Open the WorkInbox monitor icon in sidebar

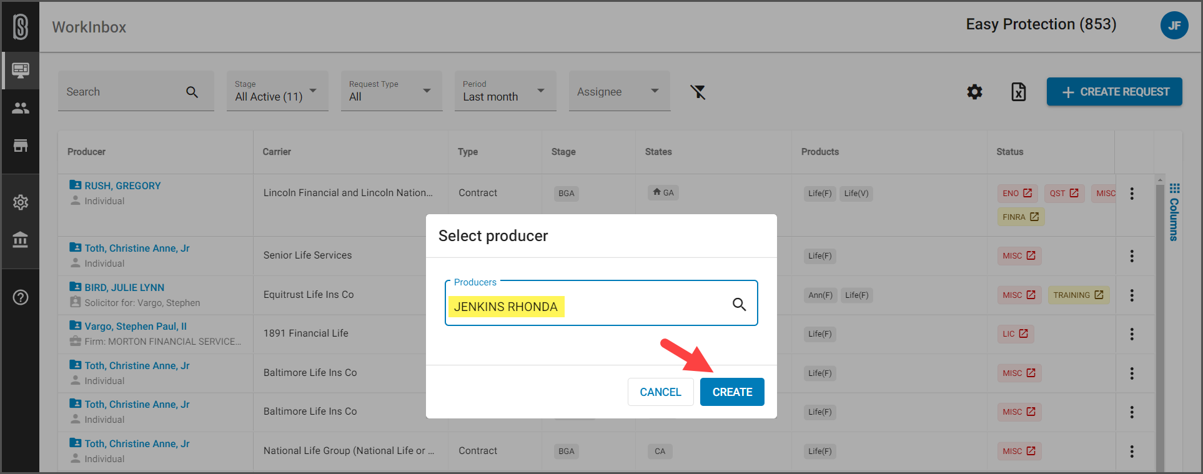tap(21, 70)
